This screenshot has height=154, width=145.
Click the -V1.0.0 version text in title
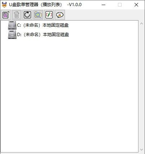coord(74,5)
